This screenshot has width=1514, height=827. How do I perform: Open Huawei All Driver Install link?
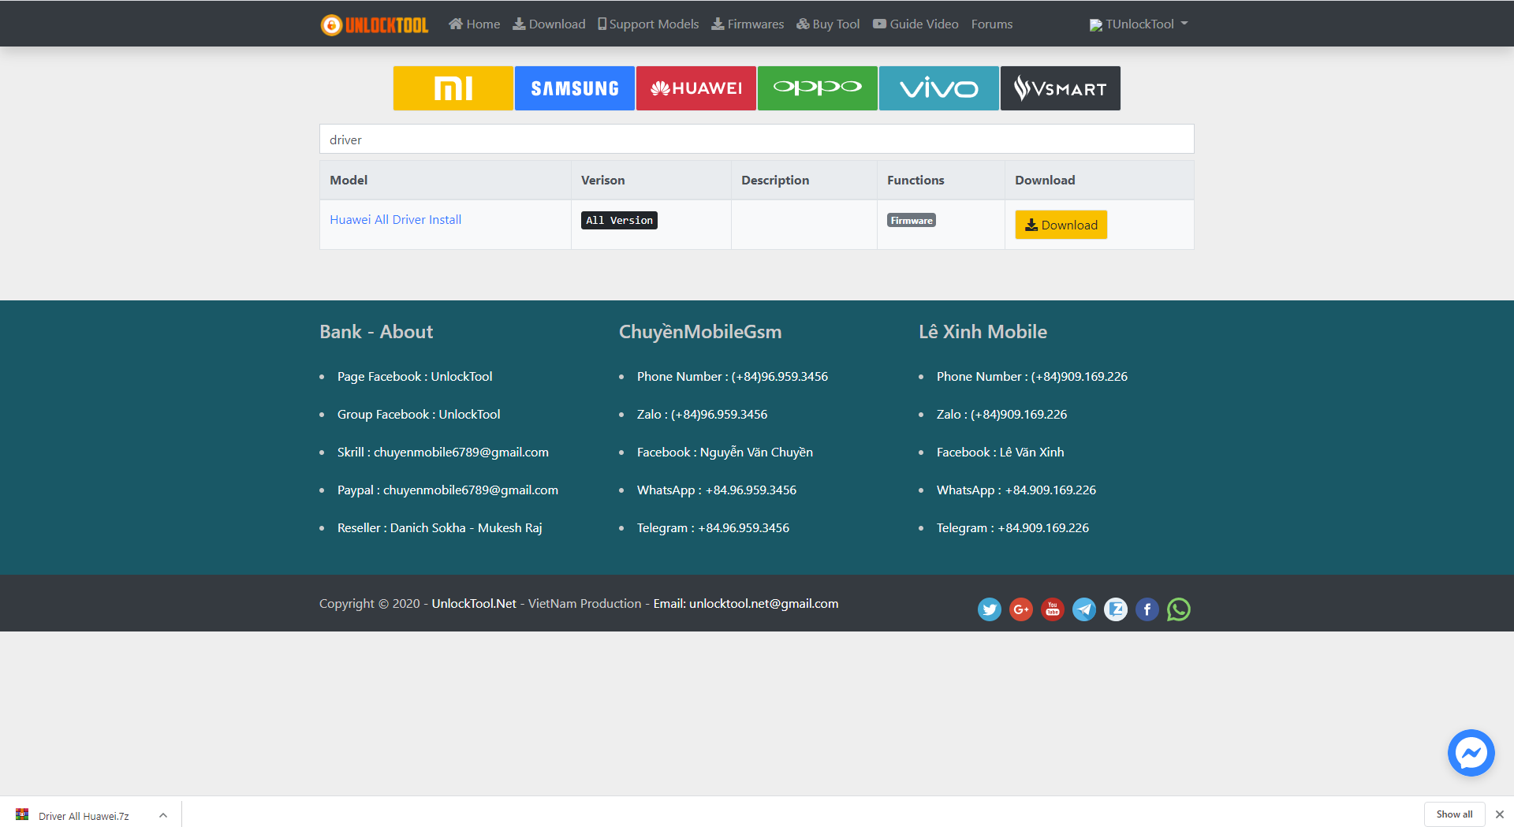pos(396,220)
